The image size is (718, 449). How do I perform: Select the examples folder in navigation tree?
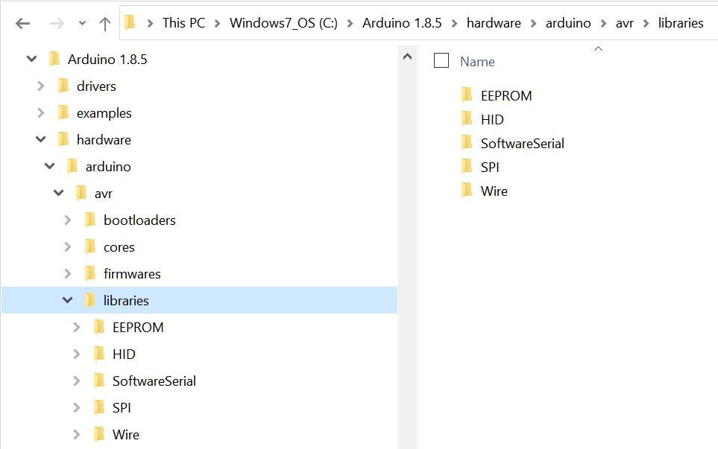click(104, 113)
